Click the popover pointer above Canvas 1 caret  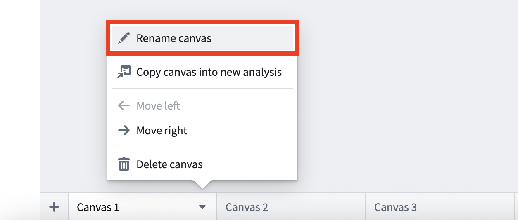click(202, 185)
